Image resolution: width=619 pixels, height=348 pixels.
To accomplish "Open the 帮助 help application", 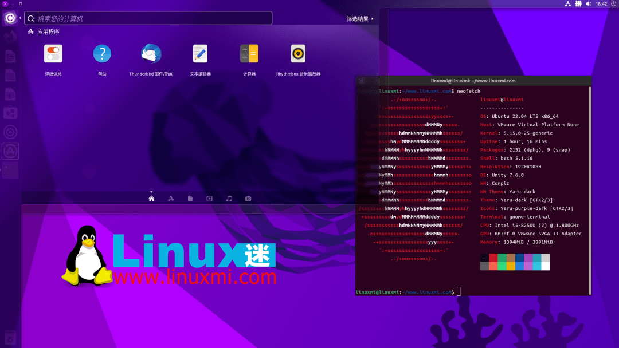I will 102,53.
